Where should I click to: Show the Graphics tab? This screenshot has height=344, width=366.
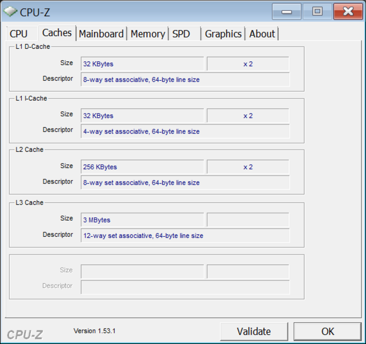(x=223, y=34)
